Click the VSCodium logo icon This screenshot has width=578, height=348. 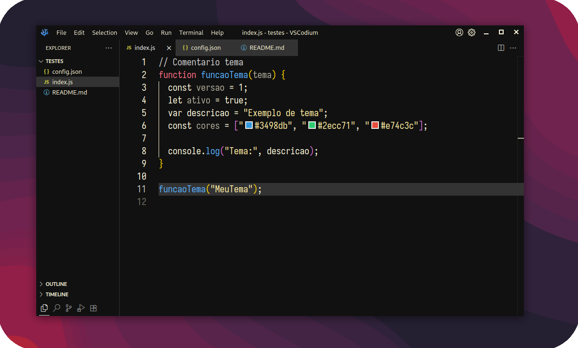click(x=45, y=32)
